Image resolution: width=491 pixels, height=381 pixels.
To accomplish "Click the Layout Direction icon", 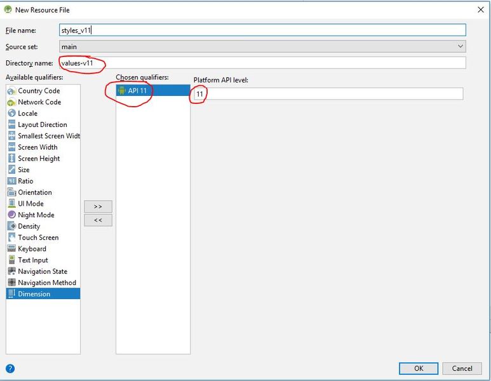I will [x=11, y=124].
